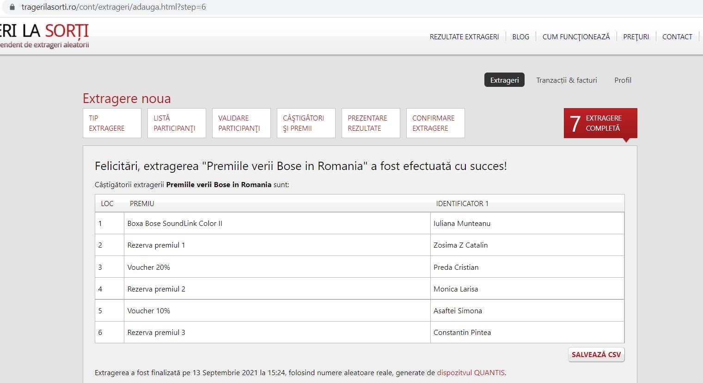Open the Profil tab

(623, 80)
